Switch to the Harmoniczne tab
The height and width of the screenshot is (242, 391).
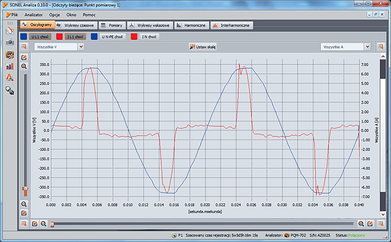191,25
